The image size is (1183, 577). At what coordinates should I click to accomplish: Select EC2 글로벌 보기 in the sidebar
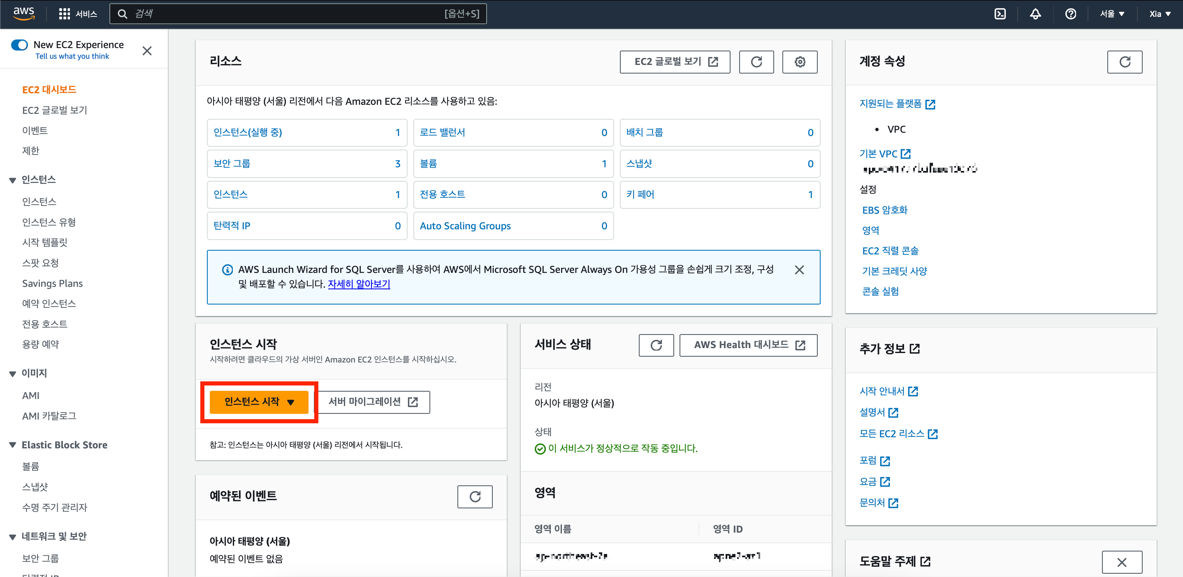tap(55, 110)
